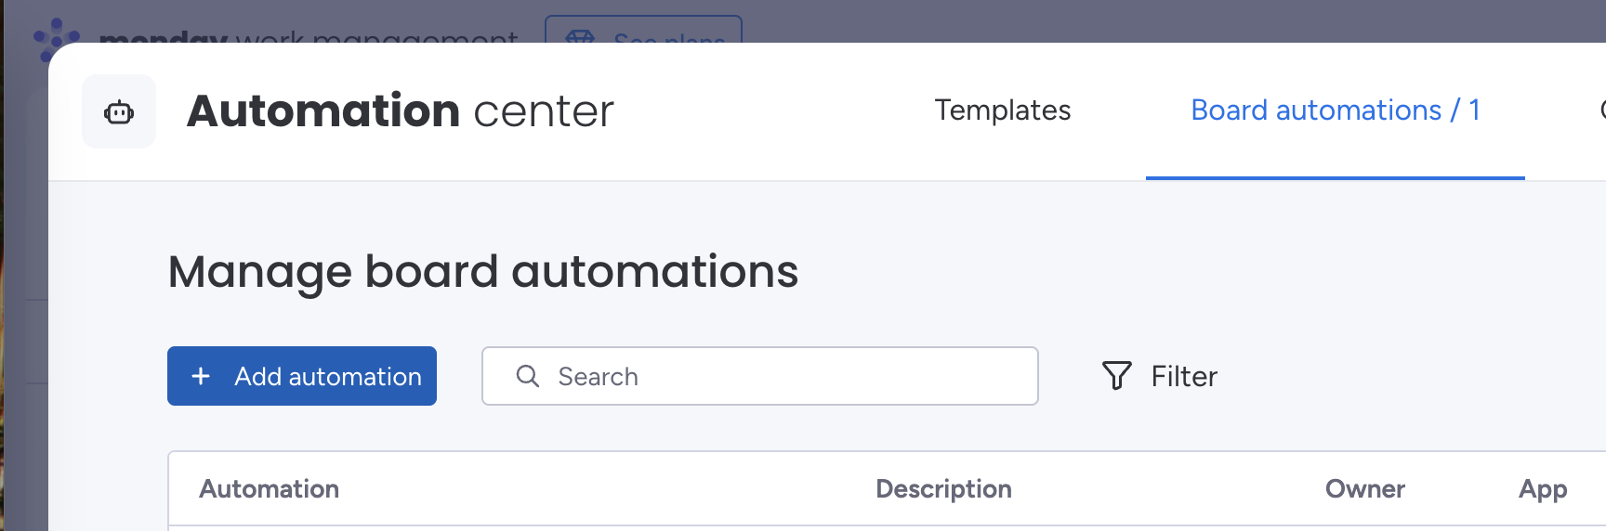
Task: Click the Owner column header
Action: [x=1364, y=489]
